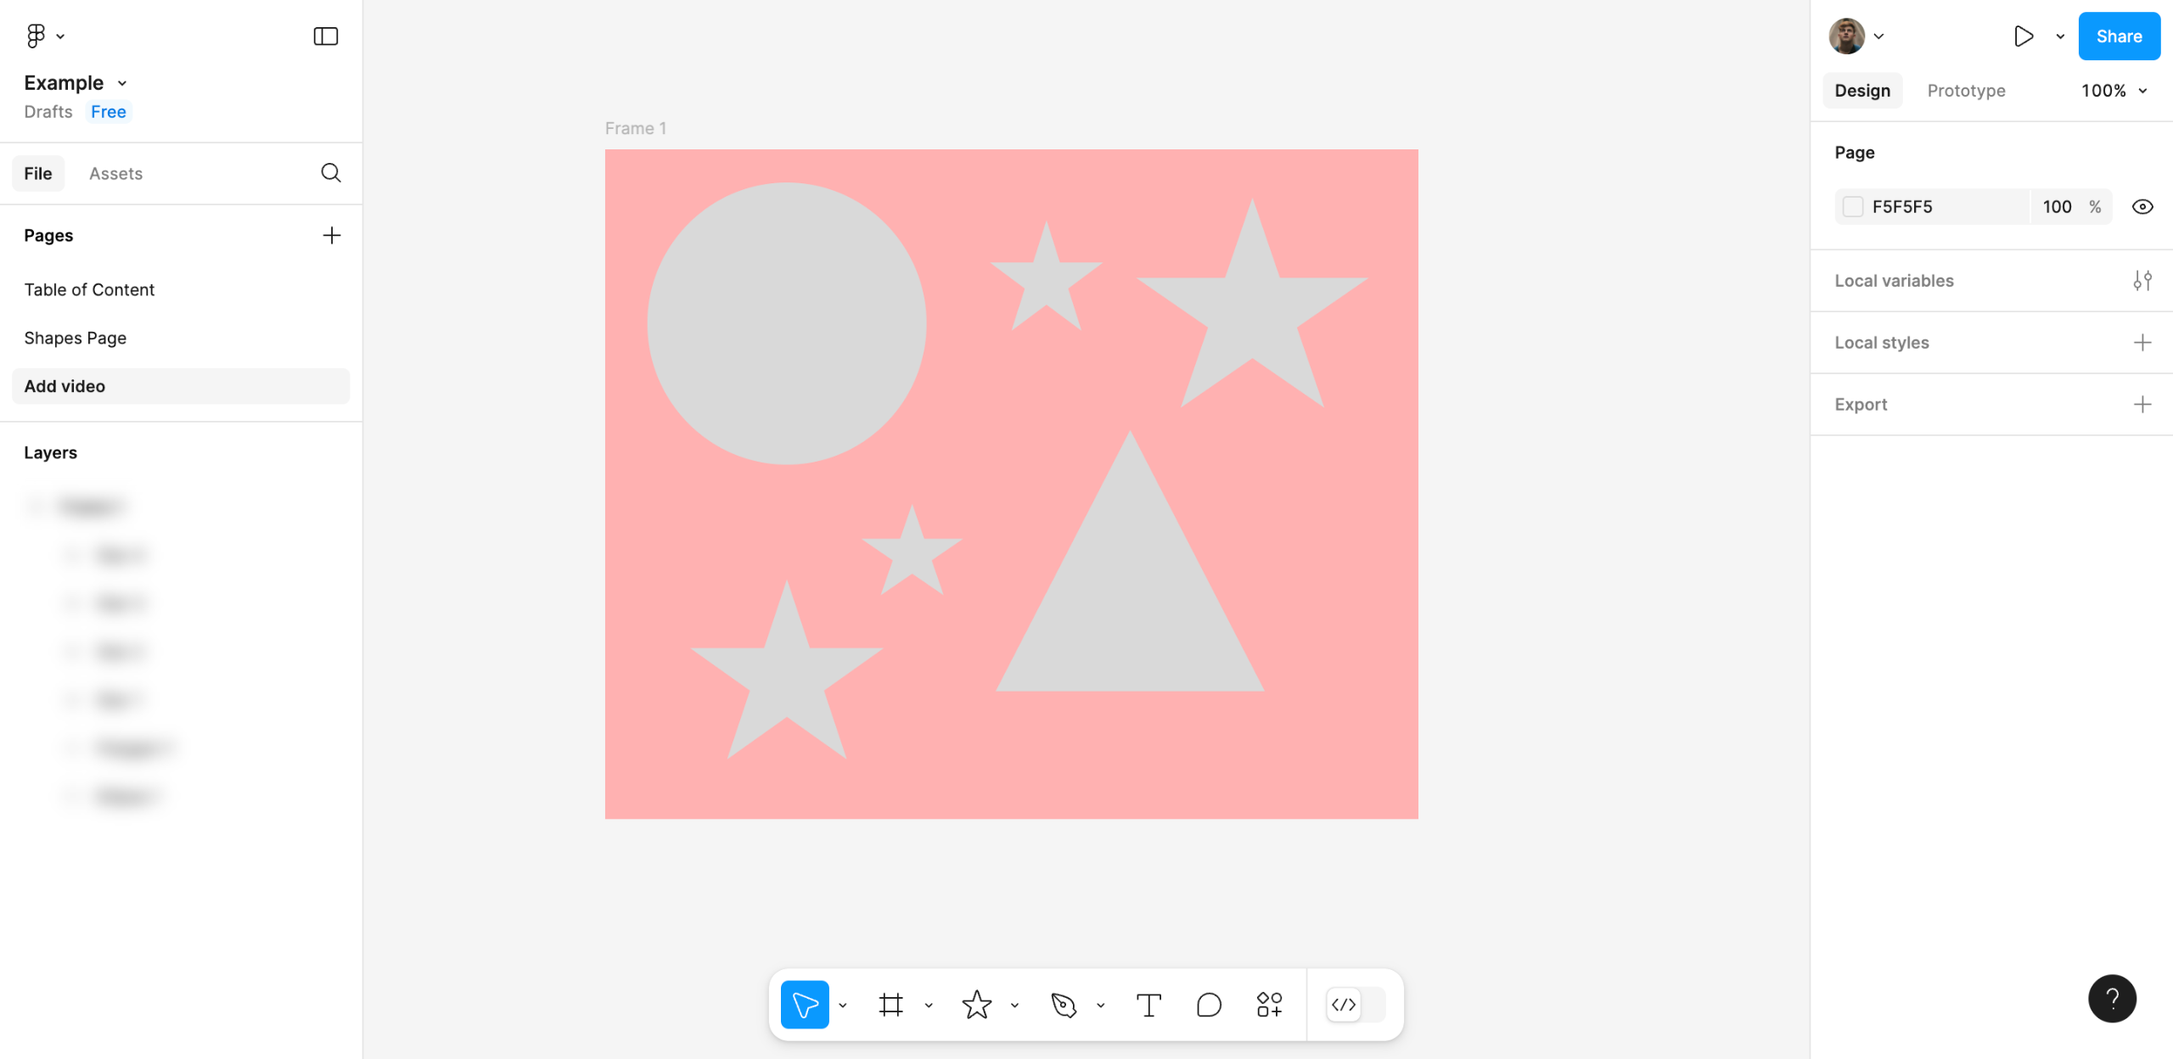This screenshot has height=1059, width=2173.
Task: Toggle Dev Mode switch in toolbar
Action: point(1356,1005)
